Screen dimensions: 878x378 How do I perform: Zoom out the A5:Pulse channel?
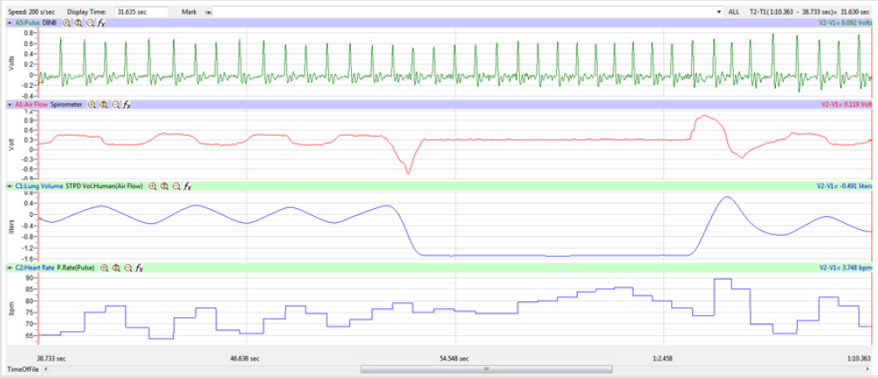(x=90, y=23)
